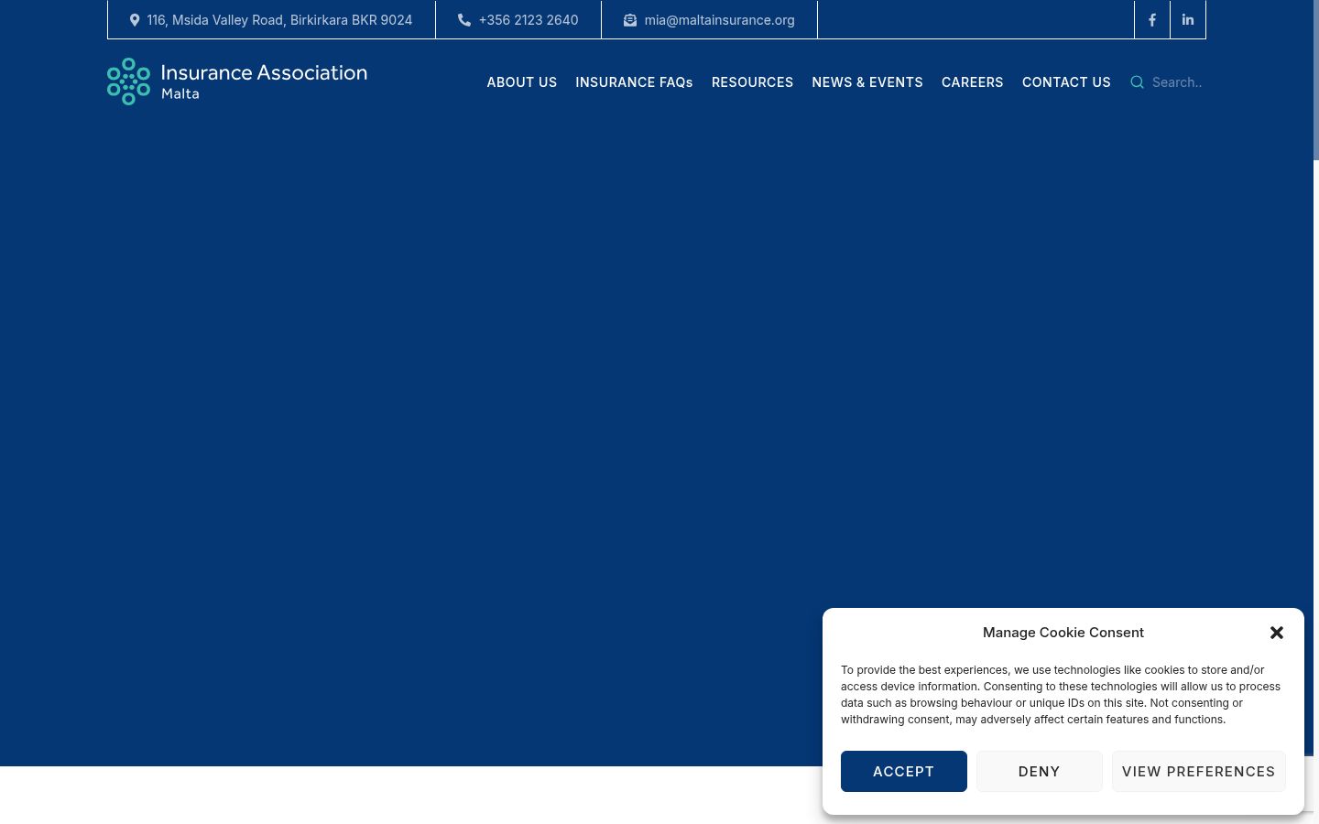The width and height of the screenshot is (1319, 824).
Task: Click the location pin icon
Action: 135,20
